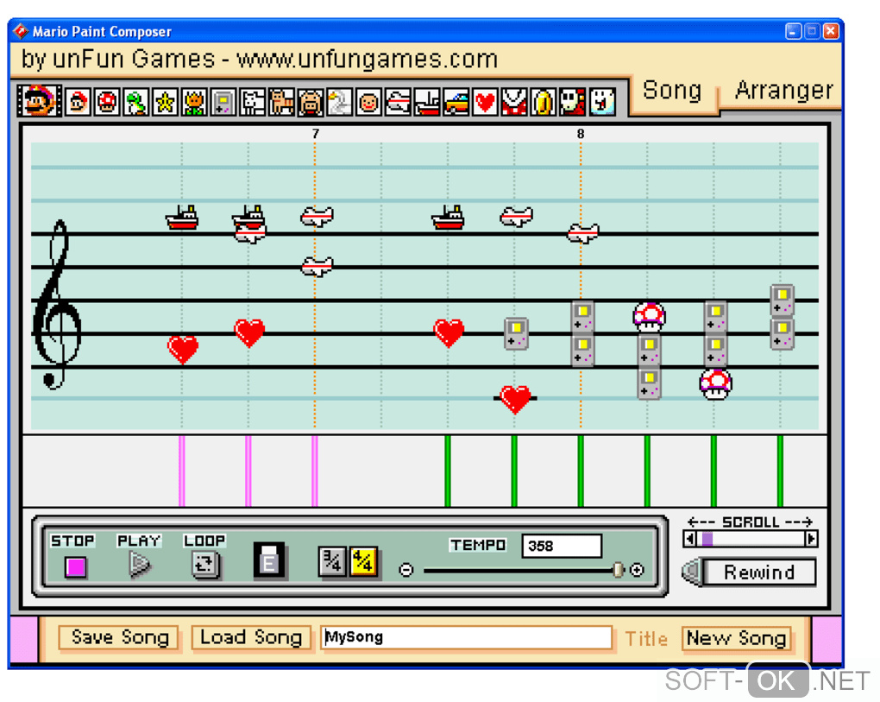Screen dimensions: 880x702
Task: Select the cat instrument
Action: pyautogui.click(x=281, y=102)
